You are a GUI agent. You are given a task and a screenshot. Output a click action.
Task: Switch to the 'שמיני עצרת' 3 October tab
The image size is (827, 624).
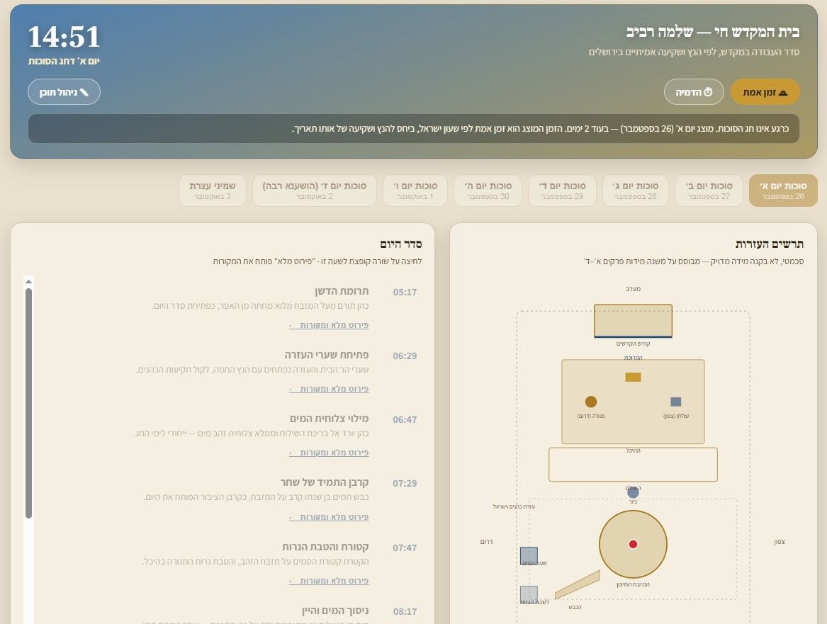[213, 191]
